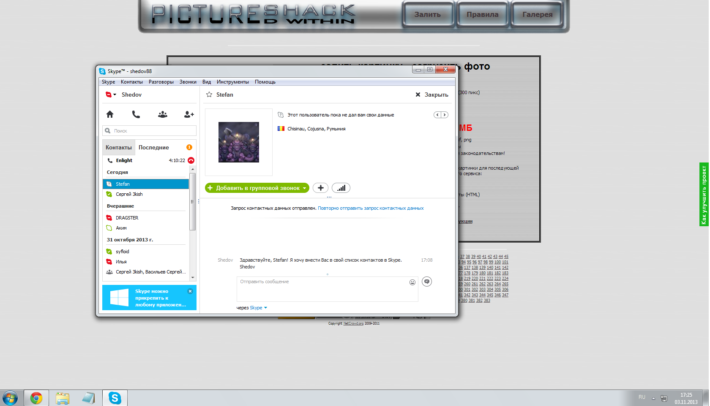Viewport: 710px width, 406px height.
Task: Click Skype icon in the taskbar
Action: click(x=115, y=398)
